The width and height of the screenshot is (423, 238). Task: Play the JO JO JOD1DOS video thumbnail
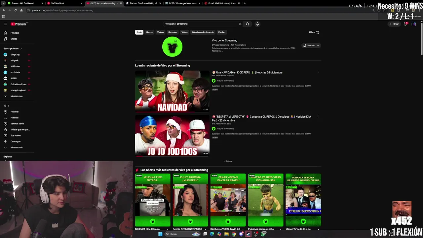(172, 136)
